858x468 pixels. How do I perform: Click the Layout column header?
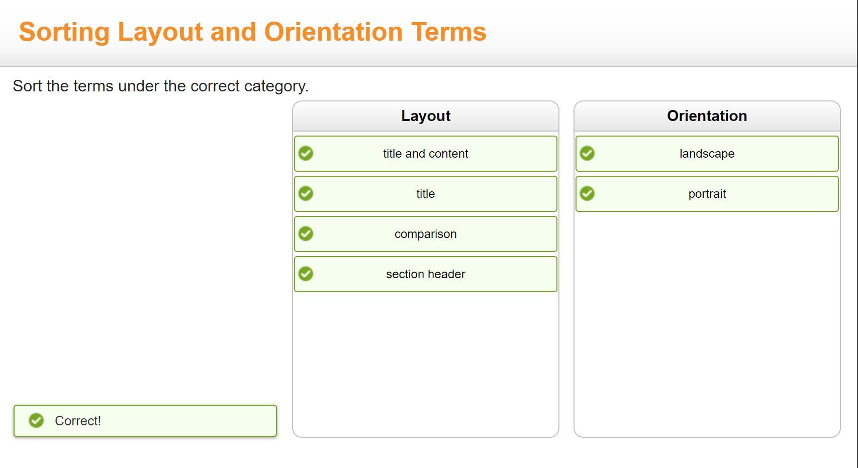(x=425, y=116)
